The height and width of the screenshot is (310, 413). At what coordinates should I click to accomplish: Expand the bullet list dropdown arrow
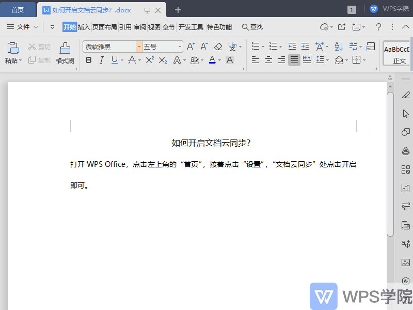click(263, 47)
